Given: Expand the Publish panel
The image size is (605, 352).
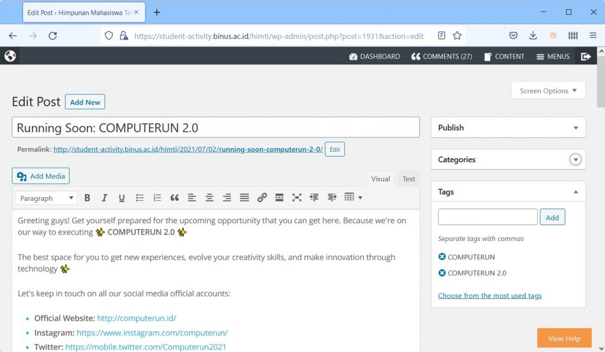Looking at the screenshot, I should (x=575, y=128).
